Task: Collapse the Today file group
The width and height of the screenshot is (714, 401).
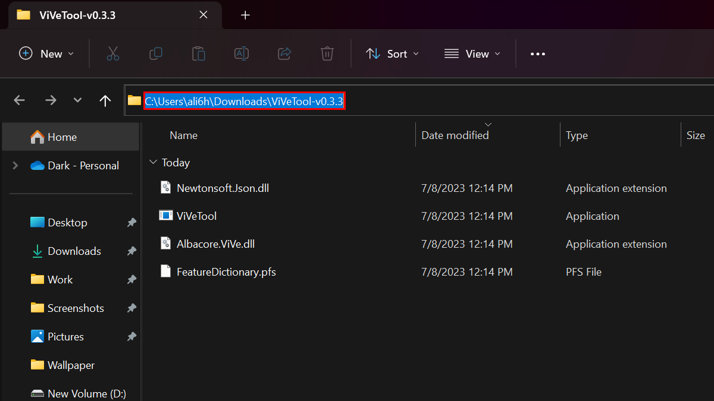Action: [154, 162]
